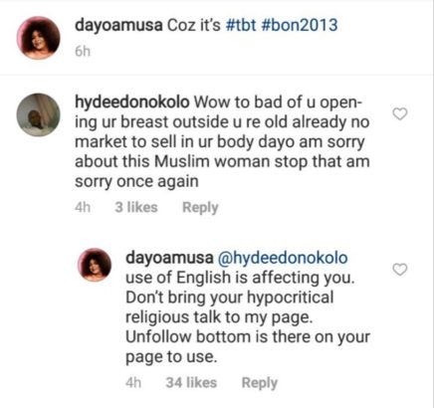Select the comment text about Muslim woman
434x408 pixels.
tap(222, 142)
